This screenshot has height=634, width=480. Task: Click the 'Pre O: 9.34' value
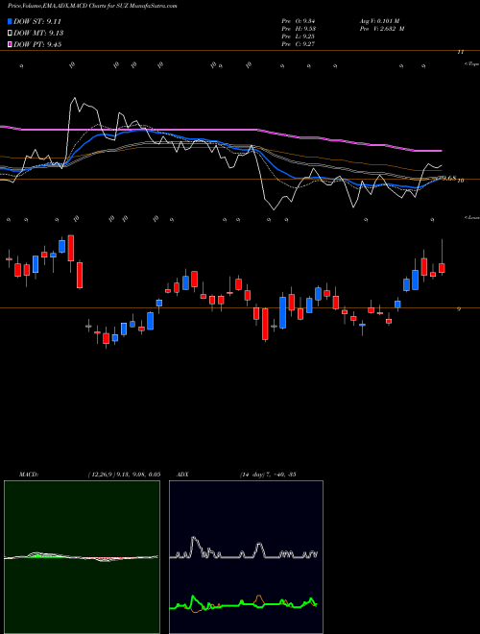pos(299,20)
